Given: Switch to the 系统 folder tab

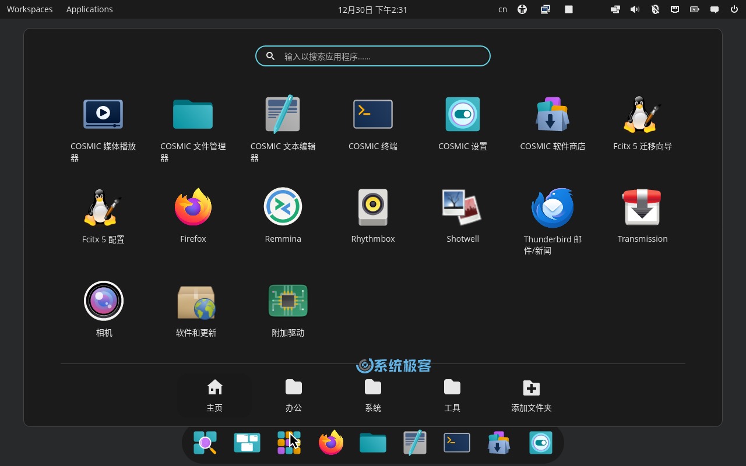Looking at the screenshot, I should point(373,396).
